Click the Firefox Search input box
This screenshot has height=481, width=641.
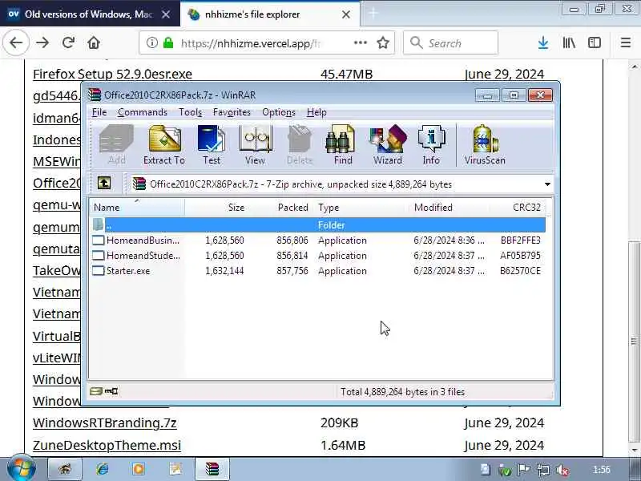450,42
